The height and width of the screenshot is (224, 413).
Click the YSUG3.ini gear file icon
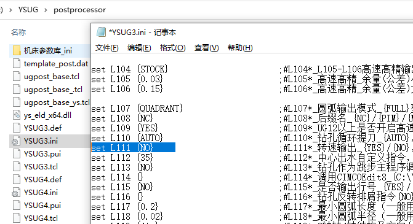[16, 141]
